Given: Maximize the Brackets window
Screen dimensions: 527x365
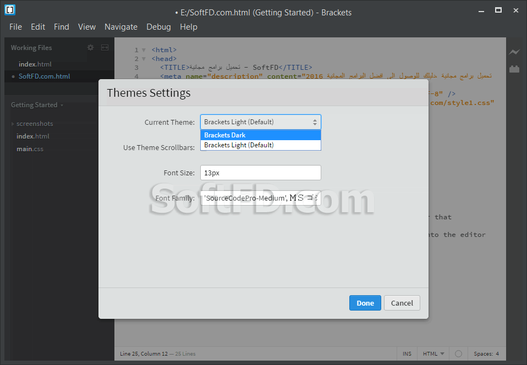Looking at the screenshot, I should [498, 10].
